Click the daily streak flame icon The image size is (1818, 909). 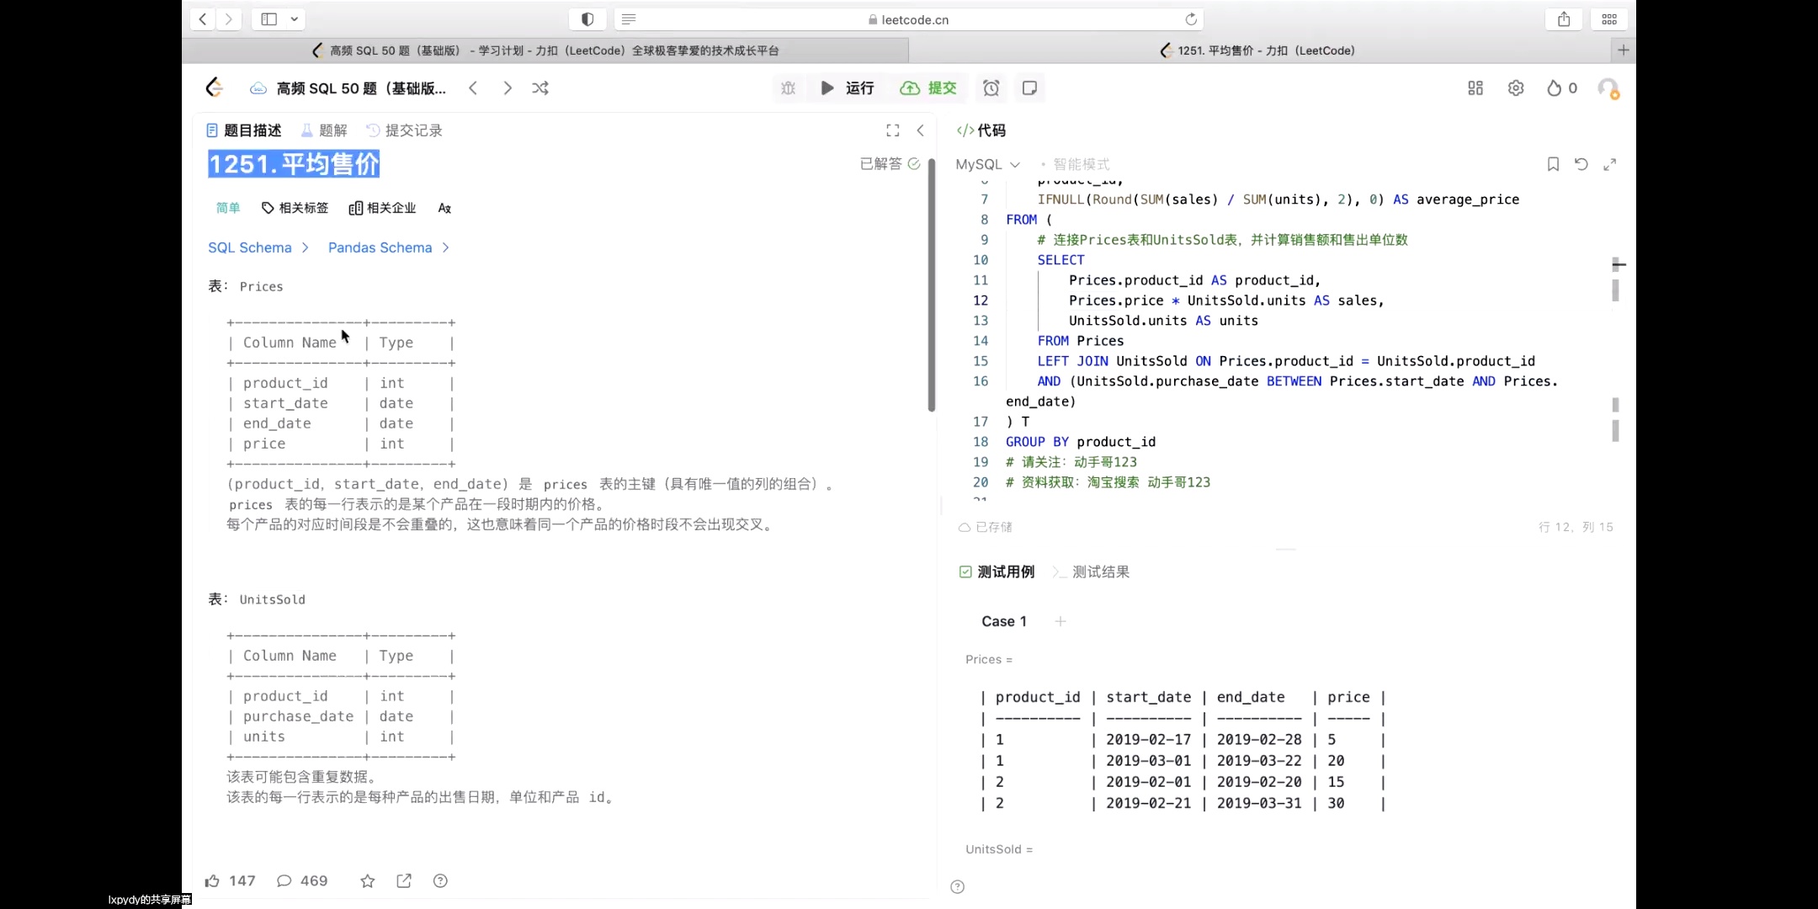(1555, 88)
